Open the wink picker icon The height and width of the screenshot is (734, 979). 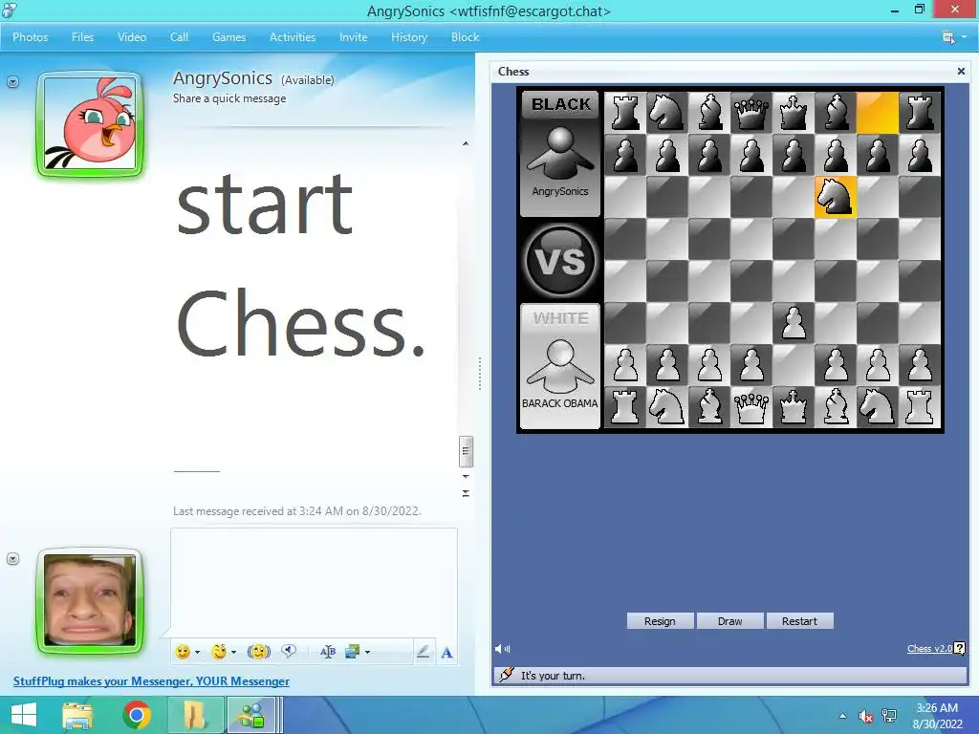click(x=219, y=652)
